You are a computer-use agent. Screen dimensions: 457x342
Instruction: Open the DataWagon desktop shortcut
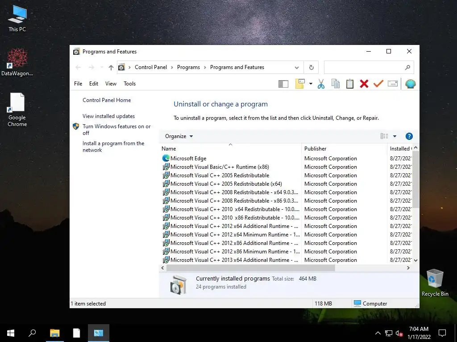click(x=17, y=62)
